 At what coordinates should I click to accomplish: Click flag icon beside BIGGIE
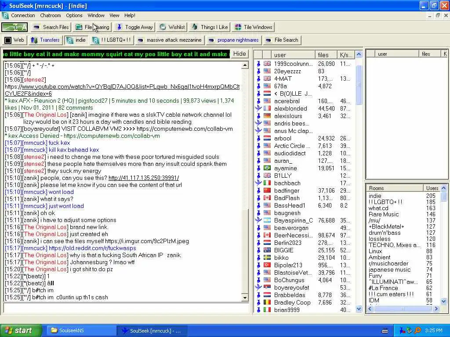point(267,250)
